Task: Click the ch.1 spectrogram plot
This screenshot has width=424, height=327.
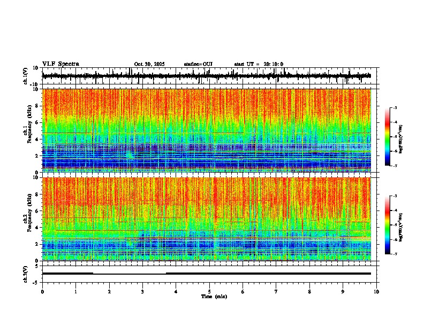Action: pos(206,130)
